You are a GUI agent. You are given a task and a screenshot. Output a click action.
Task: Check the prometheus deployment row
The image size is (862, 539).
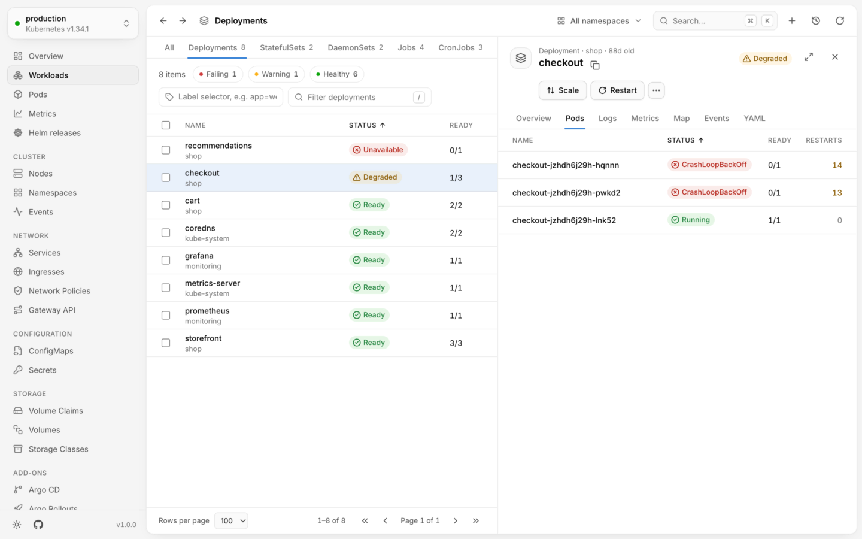pos(166,316)
